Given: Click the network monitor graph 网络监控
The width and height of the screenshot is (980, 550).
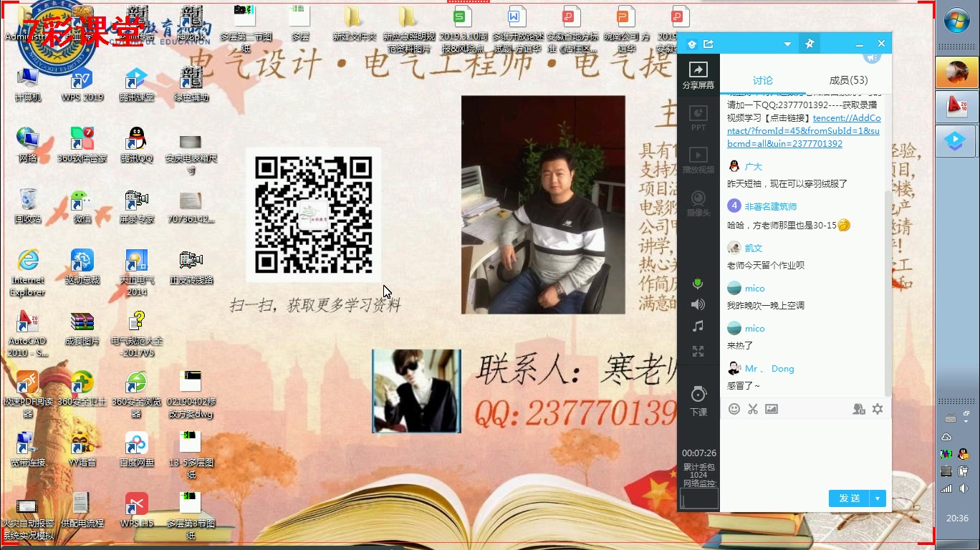Looking at the screenshot, I should tap(698, 498).
